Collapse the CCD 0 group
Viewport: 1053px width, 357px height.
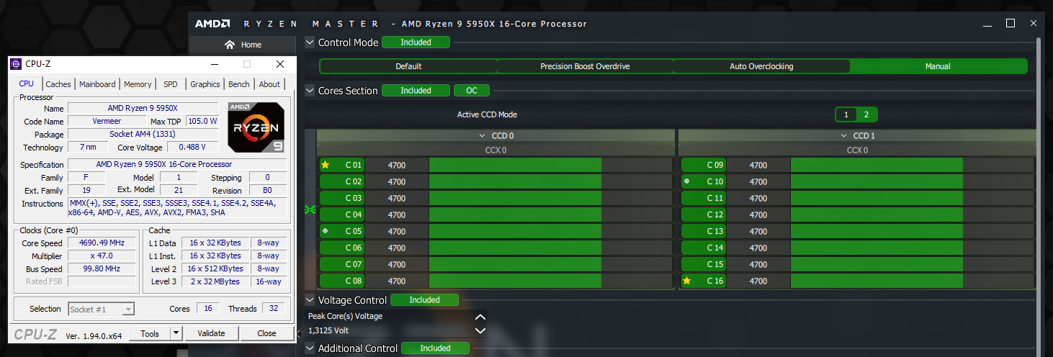[x=482, y=136]
